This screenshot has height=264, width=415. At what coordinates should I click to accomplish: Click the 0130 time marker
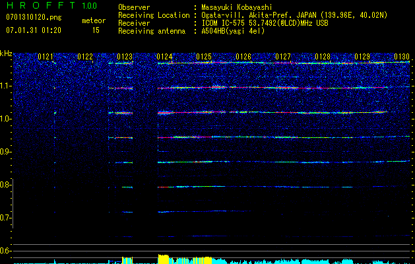pyautogui.click(x=402, y=57)
